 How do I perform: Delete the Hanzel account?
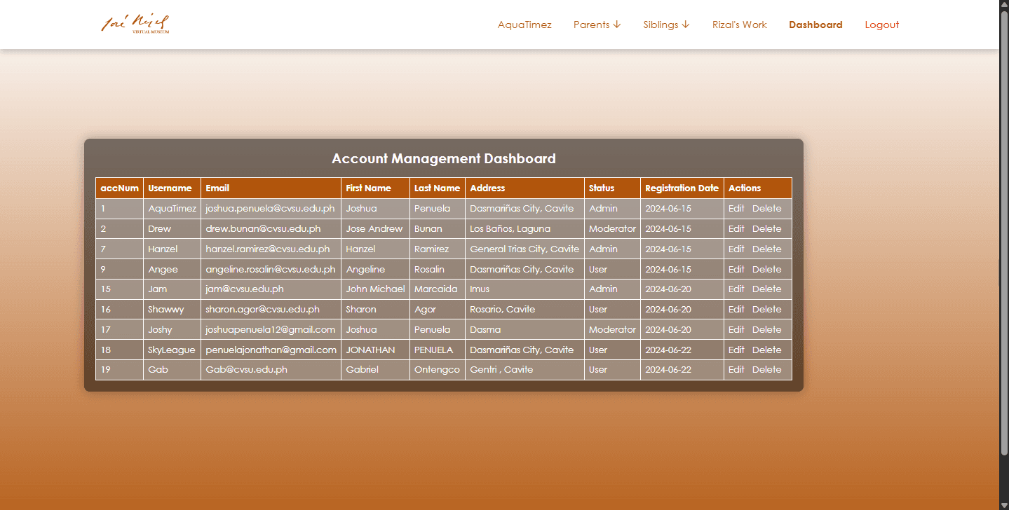pyautogui.click(x=766, y=249)
